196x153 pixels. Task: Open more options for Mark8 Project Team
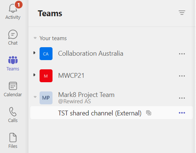(182, 98)
